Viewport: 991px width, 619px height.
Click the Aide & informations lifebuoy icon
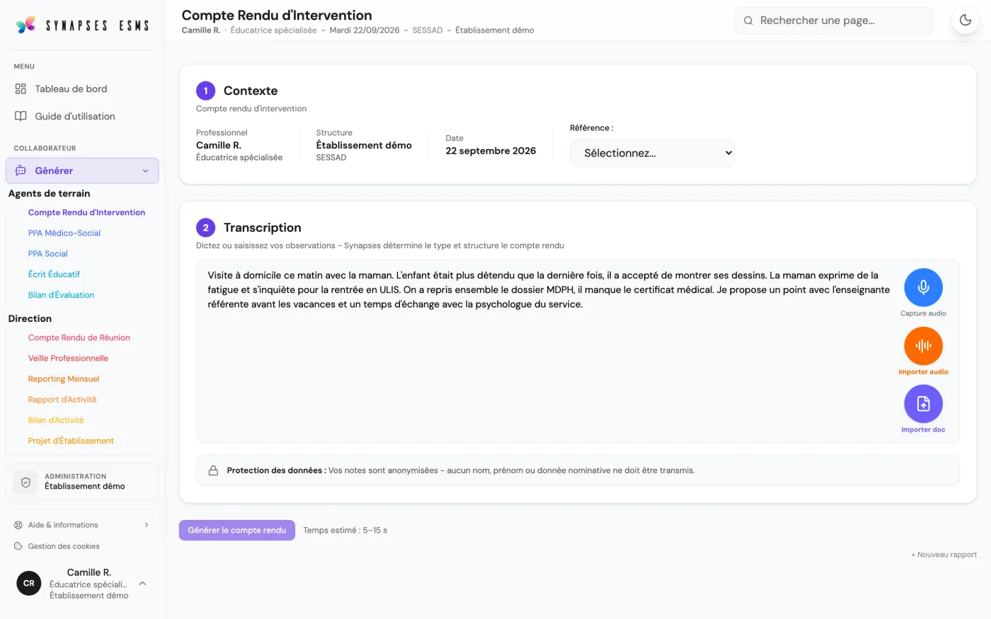pos(18,525)
